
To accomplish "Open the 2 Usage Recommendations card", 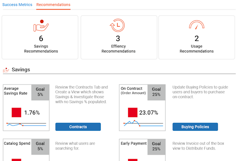I will pos(196,38).
